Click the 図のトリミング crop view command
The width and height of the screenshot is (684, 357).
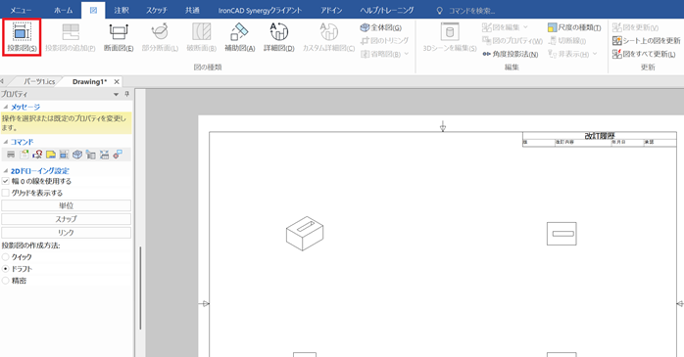(x=384, y=40)
